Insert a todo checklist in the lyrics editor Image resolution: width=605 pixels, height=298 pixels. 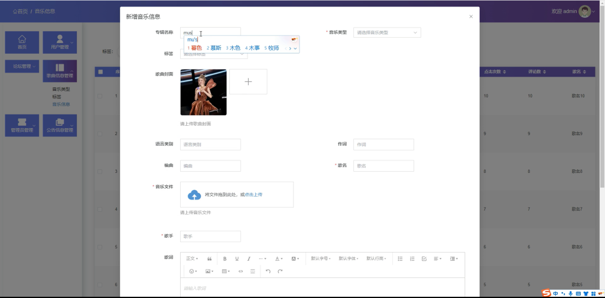coord(424,258)
